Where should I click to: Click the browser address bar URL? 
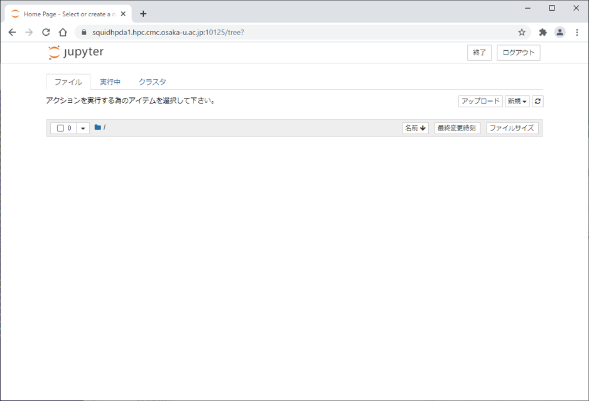tap(168, 33)
